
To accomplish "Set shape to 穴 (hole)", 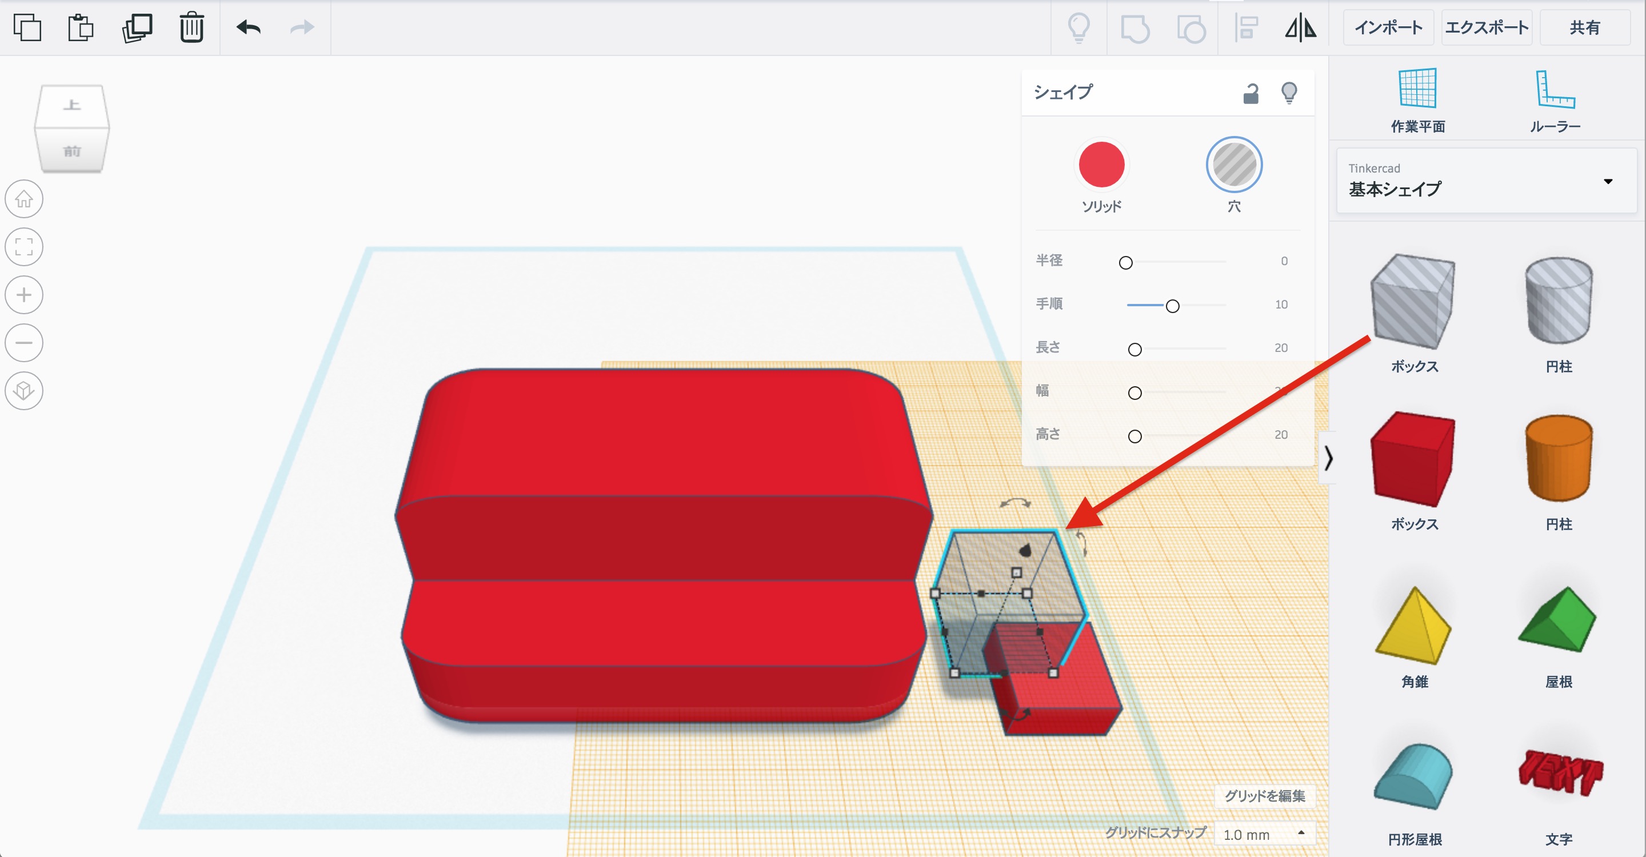I will (x=1233, y=165).
